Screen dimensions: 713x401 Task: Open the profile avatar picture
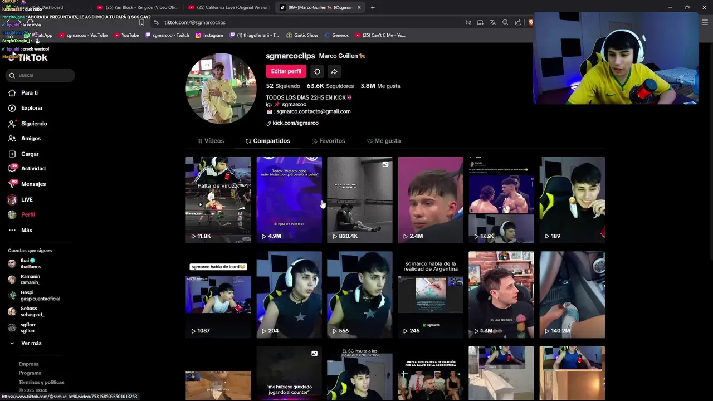coord(221,89)
